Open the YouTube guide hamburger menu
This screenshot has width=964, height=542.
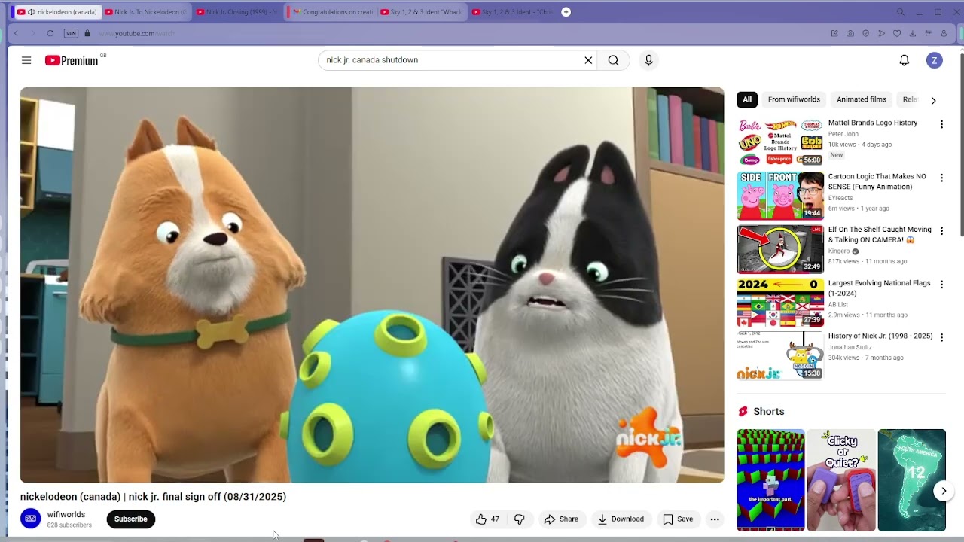click(x=26, y=60)
